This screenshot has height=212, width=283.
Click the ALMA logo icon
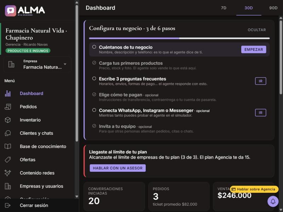tap(11, 11)
